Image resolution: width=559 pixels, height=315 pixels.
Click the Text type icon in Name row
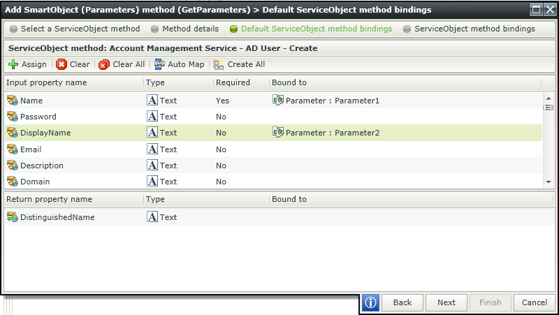click(x=152, y=100)
